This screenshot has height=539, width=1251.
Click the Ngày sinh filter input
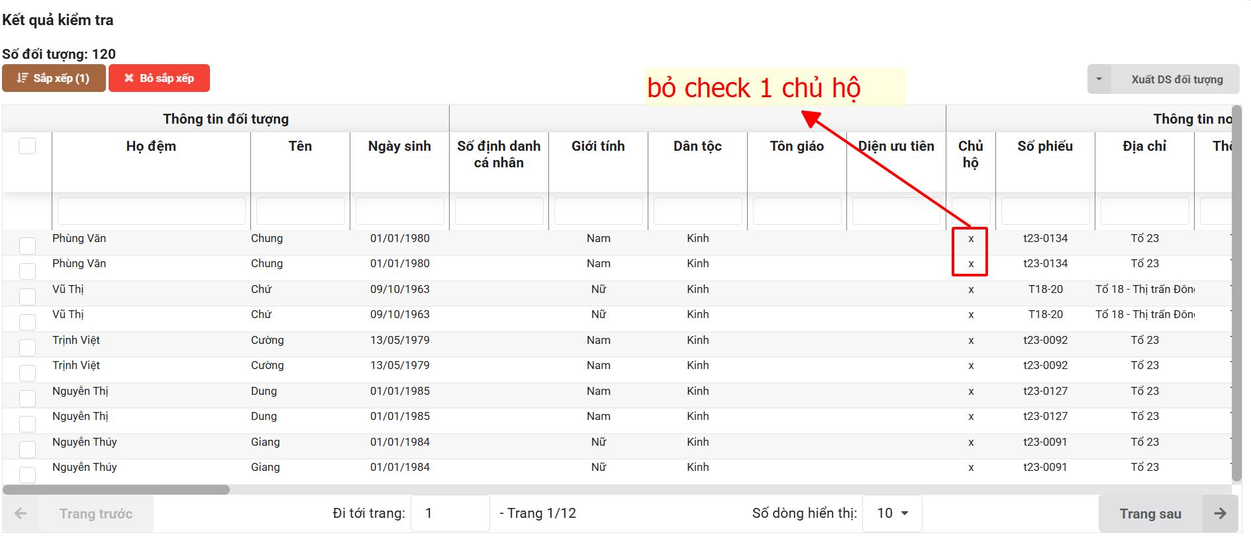(x=399, y=211)
